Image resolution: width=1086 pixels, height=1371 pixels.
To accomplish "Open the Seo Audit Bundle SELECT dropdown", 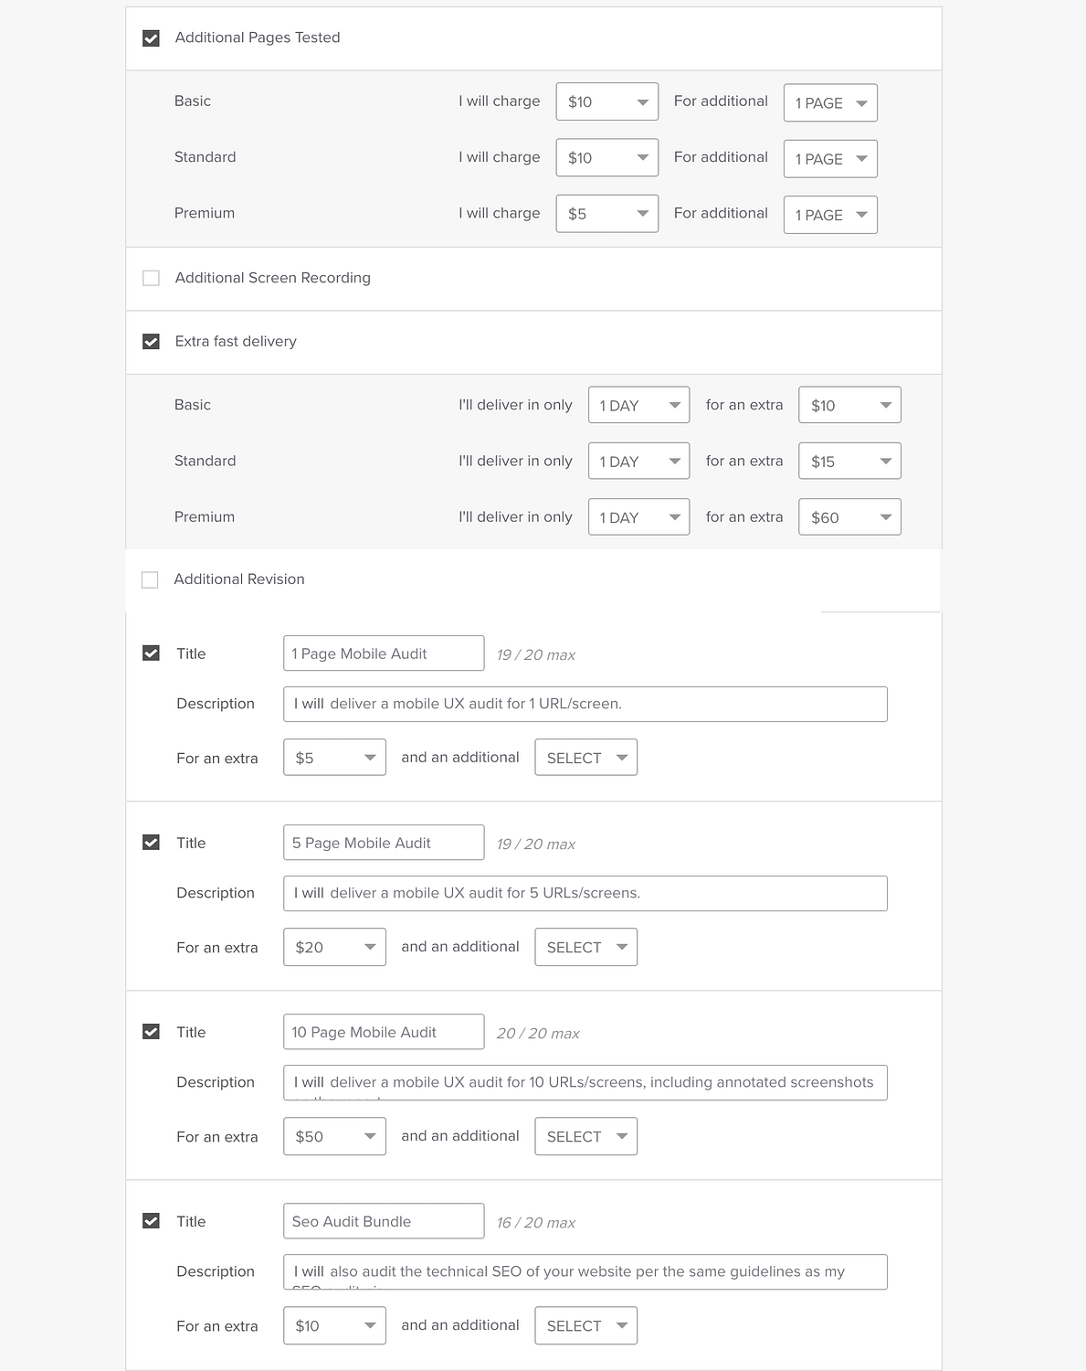I will [x=585, y=1325].
